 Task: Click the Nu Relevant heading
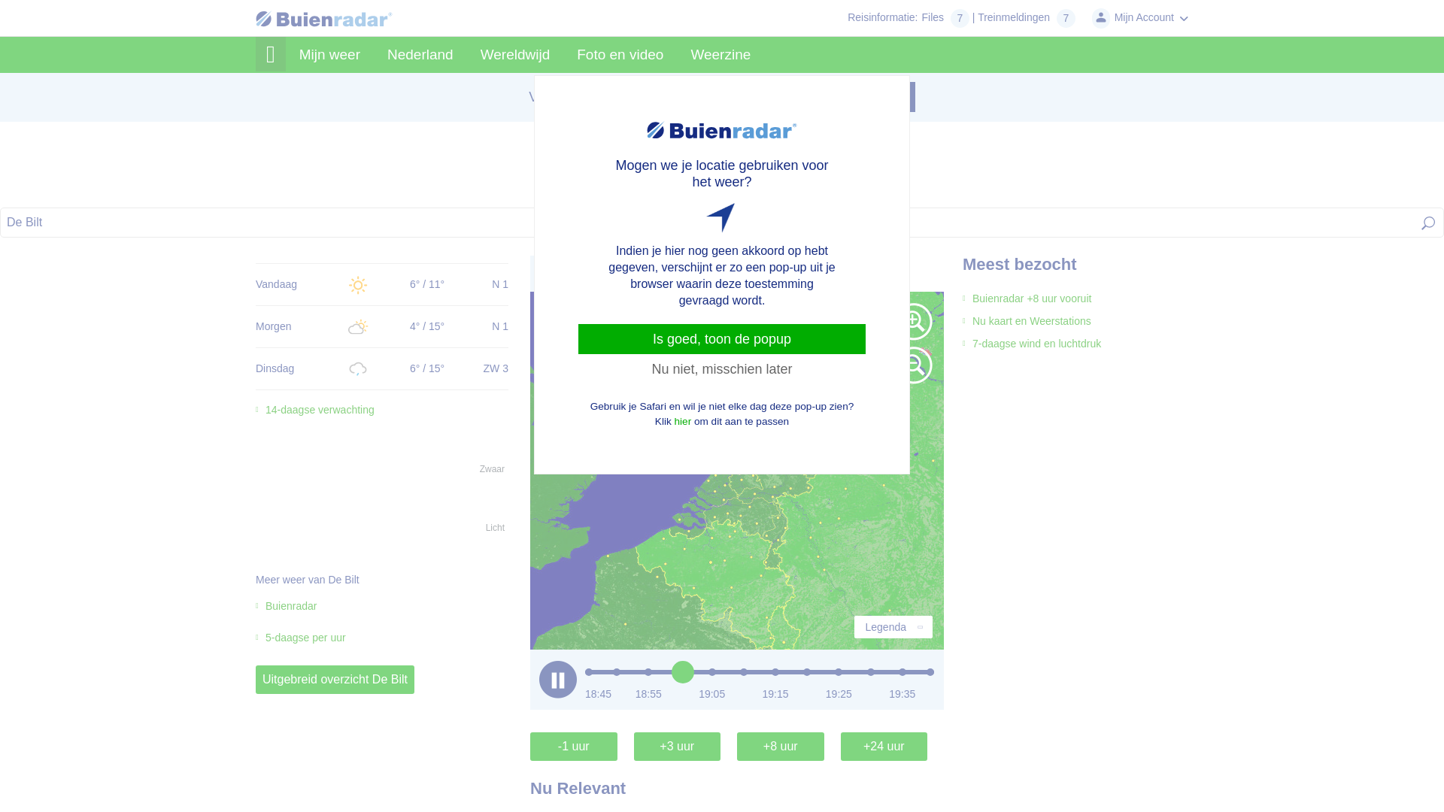(578, 789)
